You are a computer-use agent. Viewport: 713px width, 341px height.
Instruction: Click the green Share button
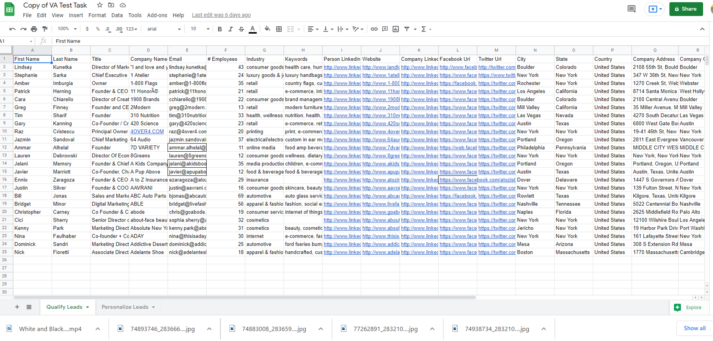click(686, 9)
